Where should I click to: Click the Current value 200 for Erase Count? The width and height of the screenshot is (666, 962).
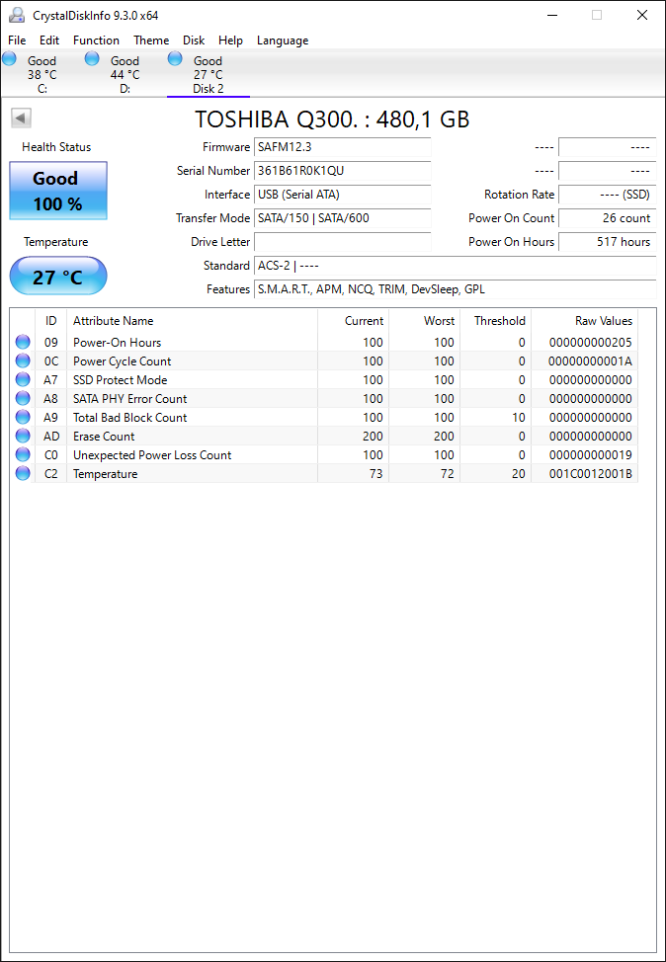[x=373, y=437]
